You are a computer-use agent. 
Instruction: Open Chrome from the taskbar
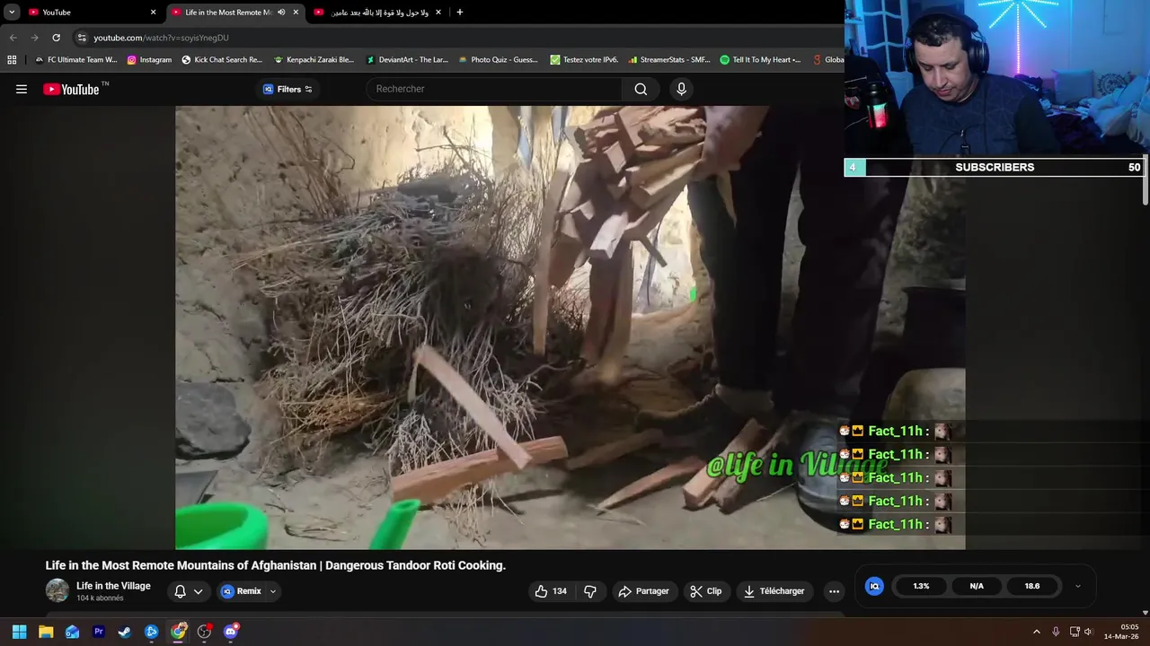(178, 632)
